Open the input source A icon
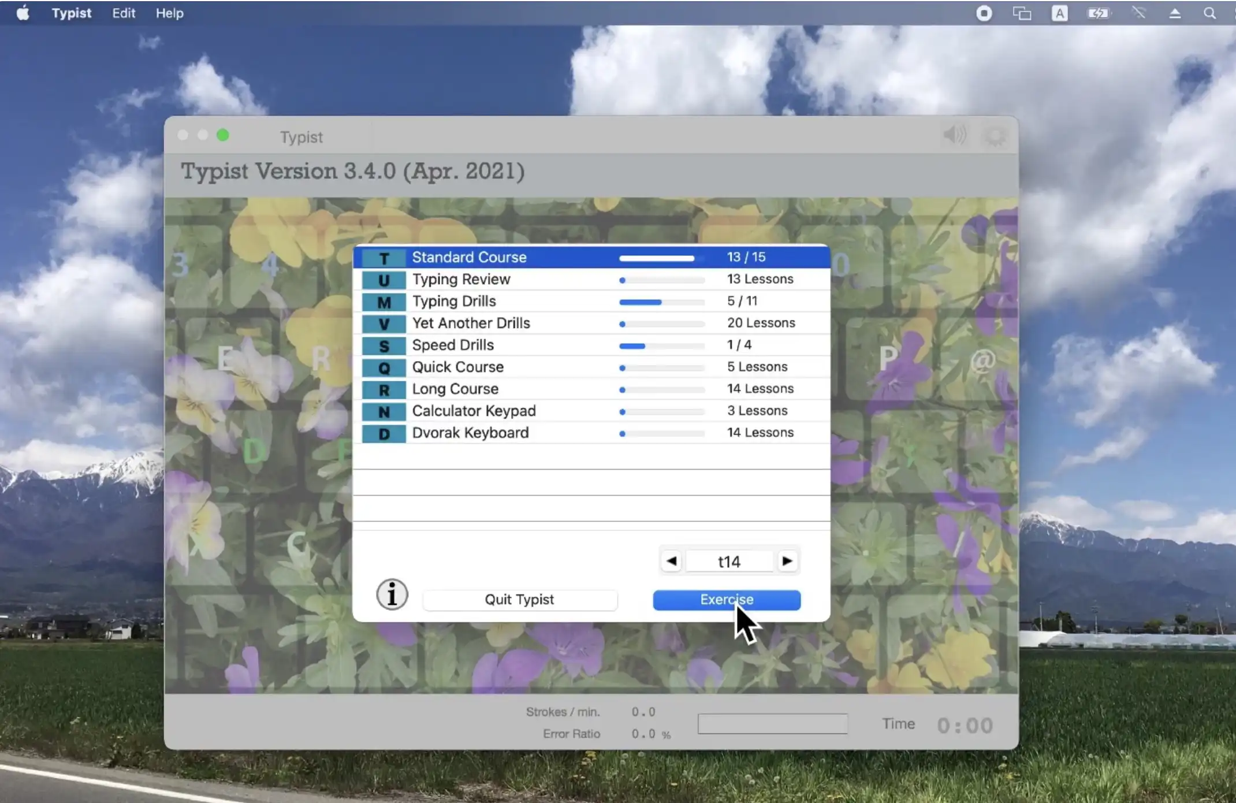 pos(1059,13)
